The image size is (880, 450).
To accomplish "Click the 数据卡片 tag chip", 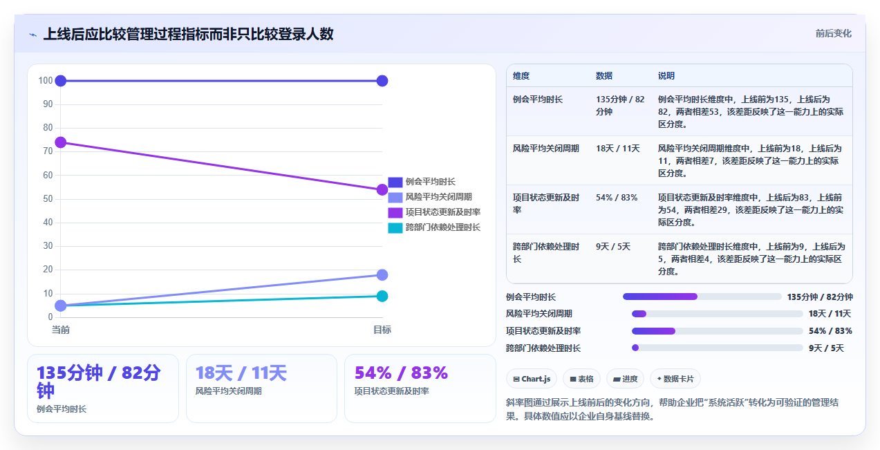I will click(x=675, y=379).
